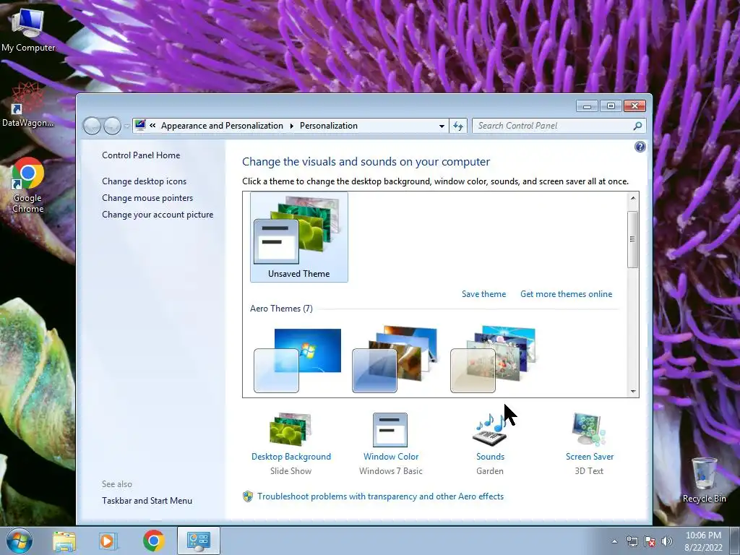Expand the arrow after Appearance and Personalization
The image size is (740, 555).
291,126
